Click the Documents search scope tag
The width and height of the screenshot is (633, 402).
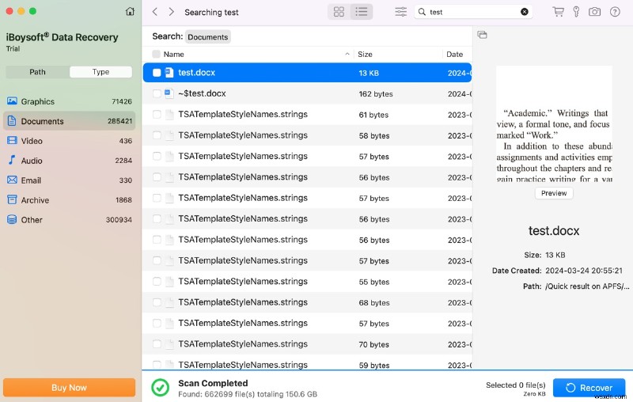click(x=208, y=36)
